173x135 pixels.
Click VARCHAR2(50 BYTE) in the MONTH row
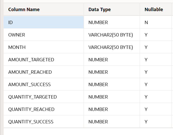[x=111, y=47]
